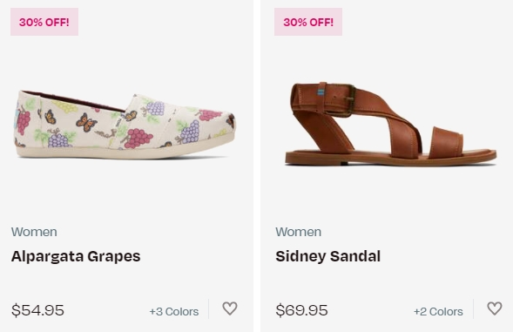
Task: Click the $54.95 price text
Action: tap(37, 310)
